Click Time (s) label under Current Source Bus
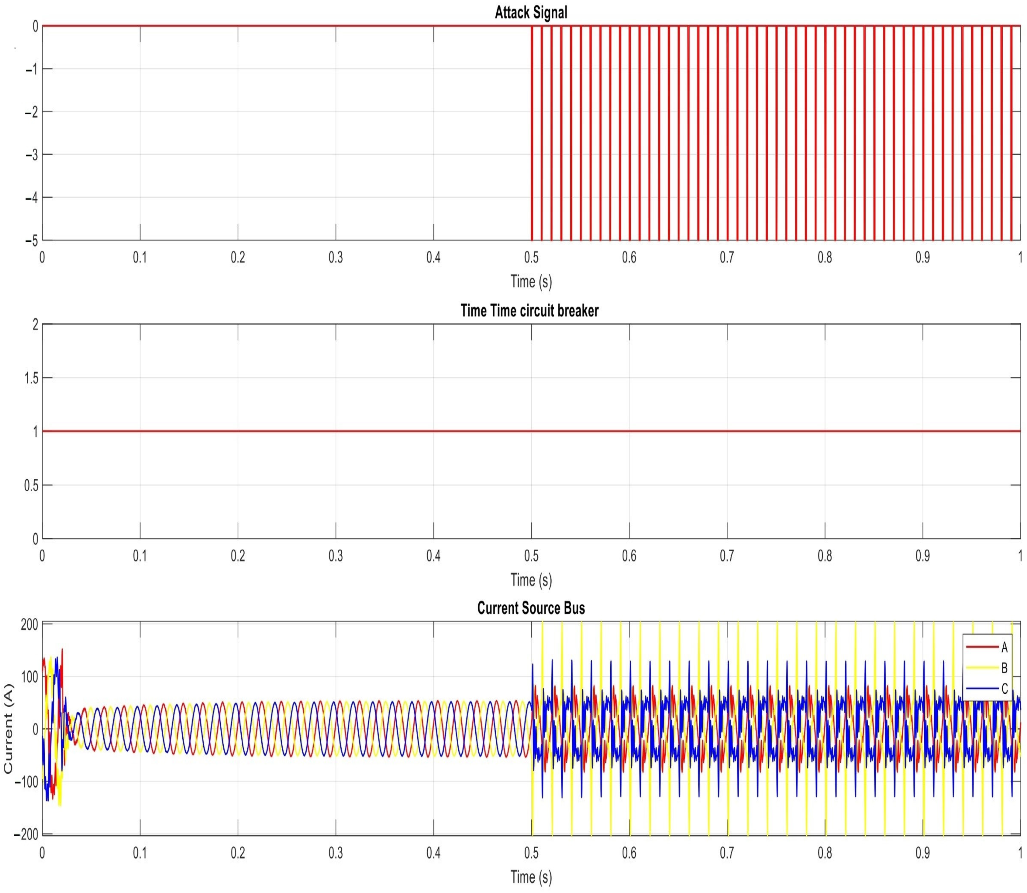This screenshot has height=893, width=1027. (531, 877)
